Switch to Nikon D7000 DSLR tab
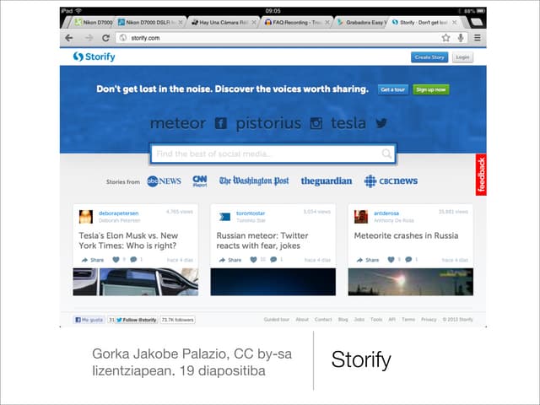540x405 pixels. pyautogui.click(x=148, y=23)
